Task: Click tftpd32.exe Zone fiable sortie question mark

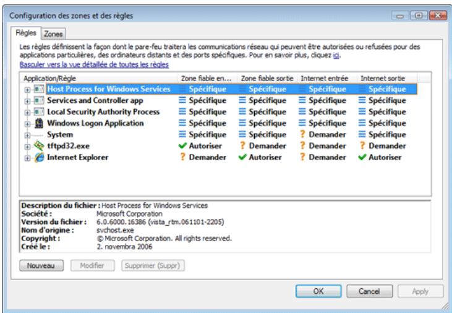Action: [242, 146]
